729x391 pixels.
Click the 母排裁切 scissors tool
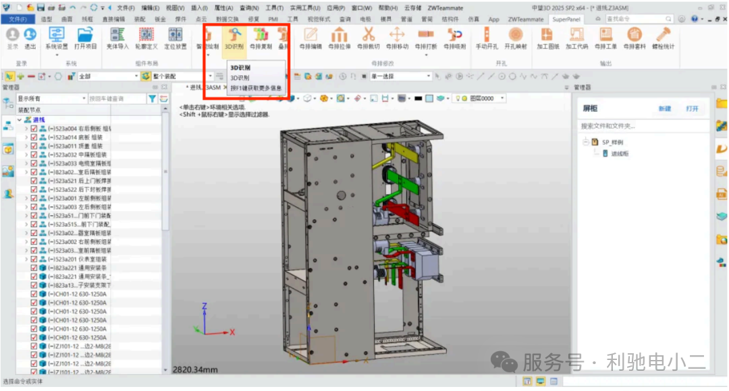pyautogui.click(x=369, y=38)
